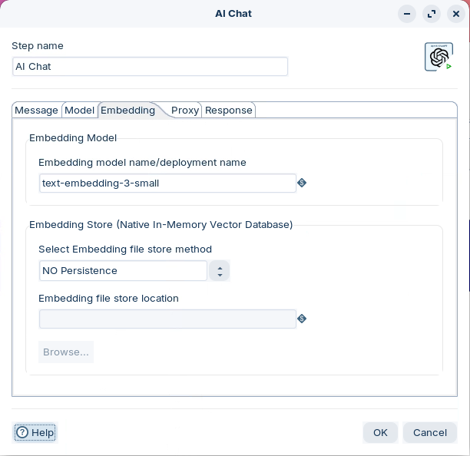The image size is (470, 456).
Task: Click the Embedding file store location field
Action: click(167, 319)
